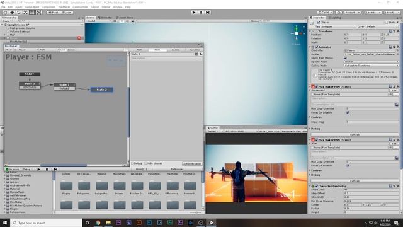
Task: Open the Shaded draw mode dropdown
Action: (x=98, y=21)
